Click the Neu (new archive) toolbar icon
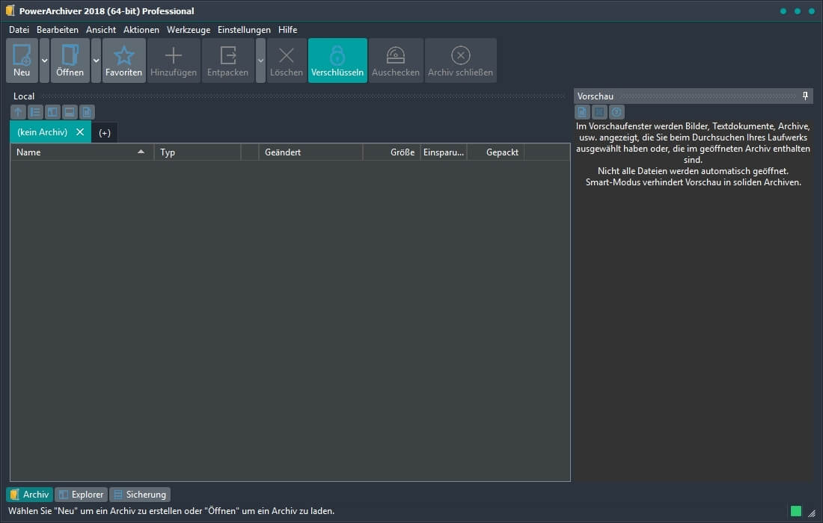Screen dimensions: 823x523 click(x=22, y=56)
